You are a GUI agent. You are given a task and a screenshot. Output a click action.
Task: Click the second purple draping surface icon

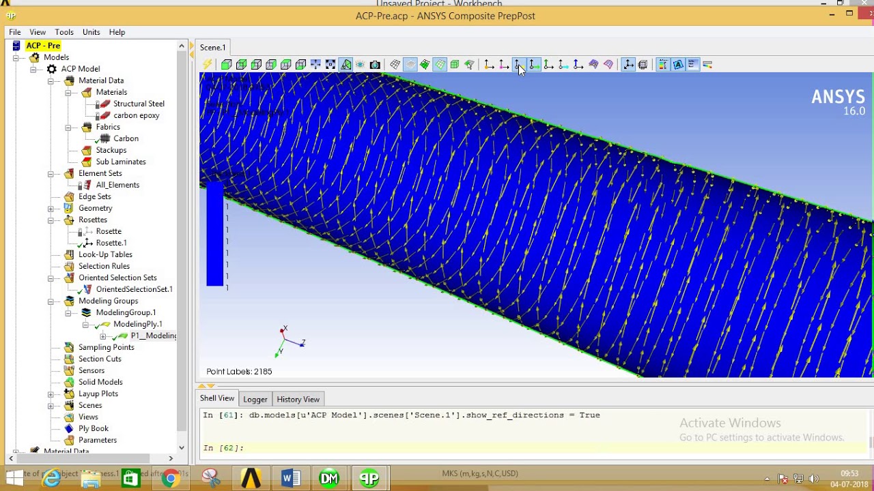point(608,65)
